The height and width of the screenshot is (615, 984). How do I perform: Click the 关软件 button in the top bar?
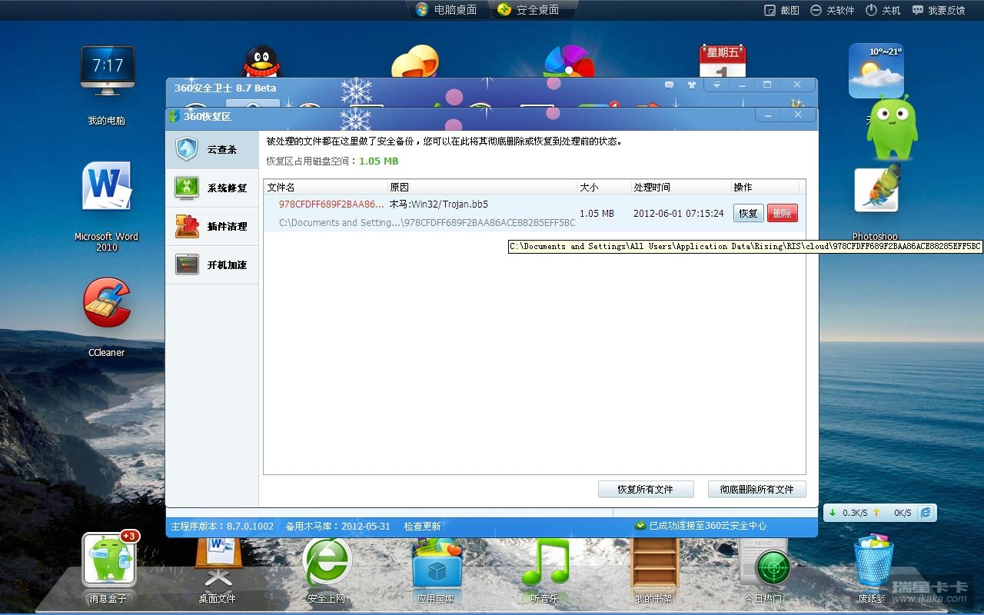[x=833, y=10]
